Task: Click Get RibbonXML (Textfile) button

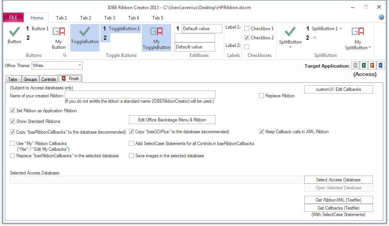Action: pos(338,200)
